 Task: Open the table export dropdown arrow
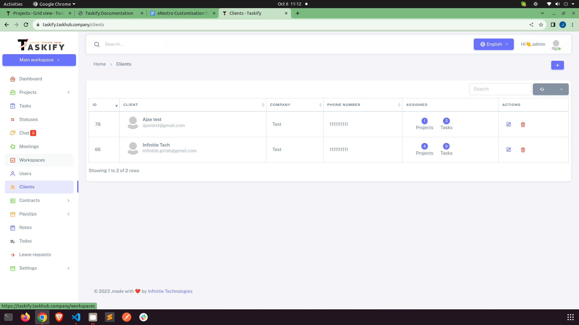point(562,89)
